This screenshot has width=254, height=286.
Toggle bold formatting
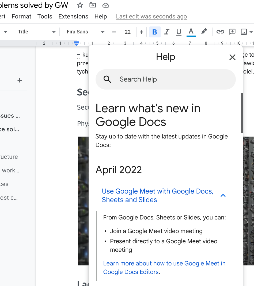pyautogui.click(x=155, y=32)
